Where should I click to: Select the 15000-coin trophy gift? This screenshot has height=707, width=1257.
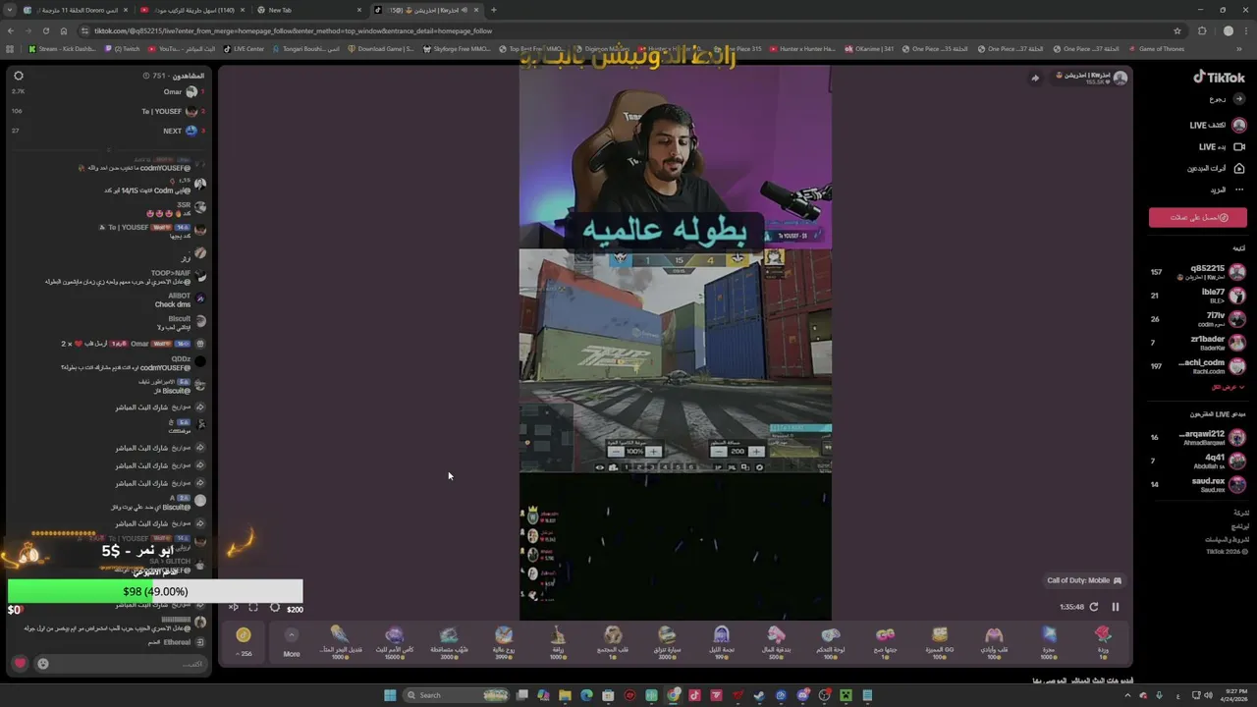pos(394,641)
